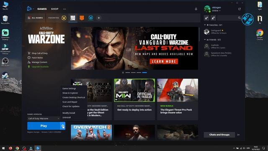
Task: Jump to second carousel slide indicator
Action: coord(133,73)
